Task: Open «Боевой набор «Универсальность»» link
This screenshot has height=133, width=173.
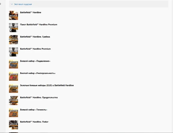Action: click(38, 73)
